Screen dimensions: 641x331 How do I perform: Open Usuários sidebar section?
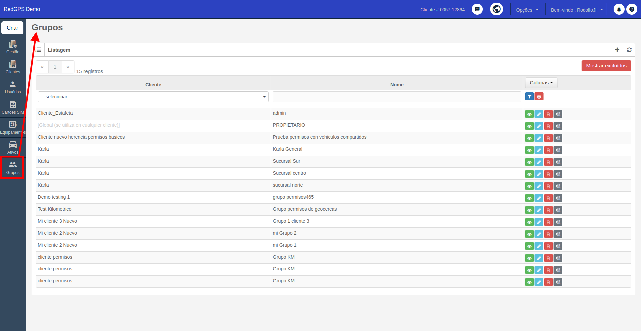click(x=13, y=87)
